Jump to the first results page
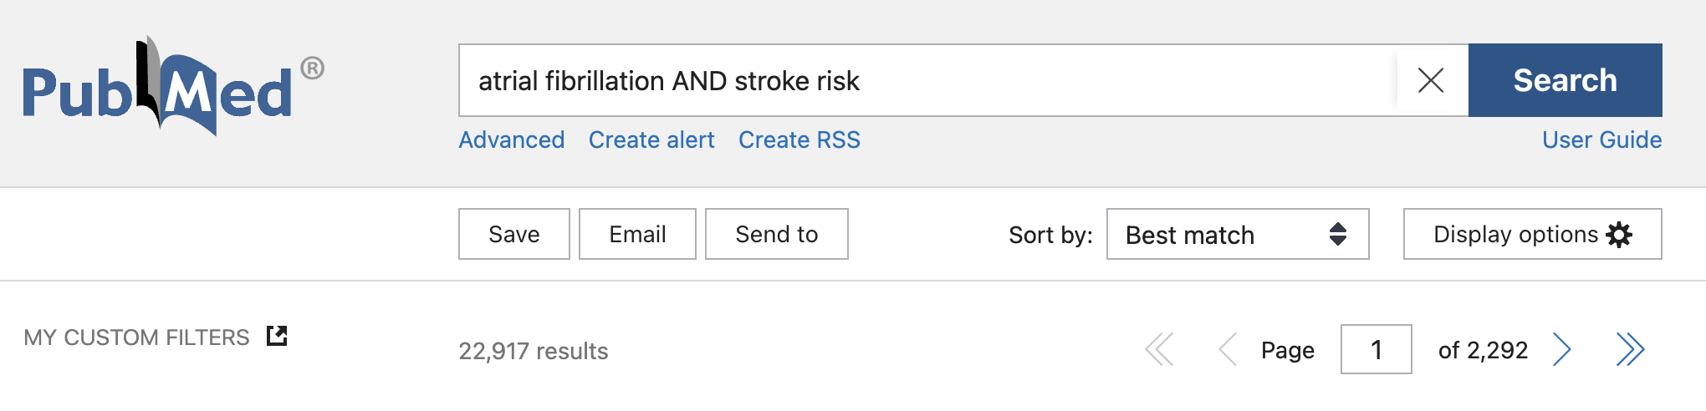1706x411 pixels. coord(1159,349)
